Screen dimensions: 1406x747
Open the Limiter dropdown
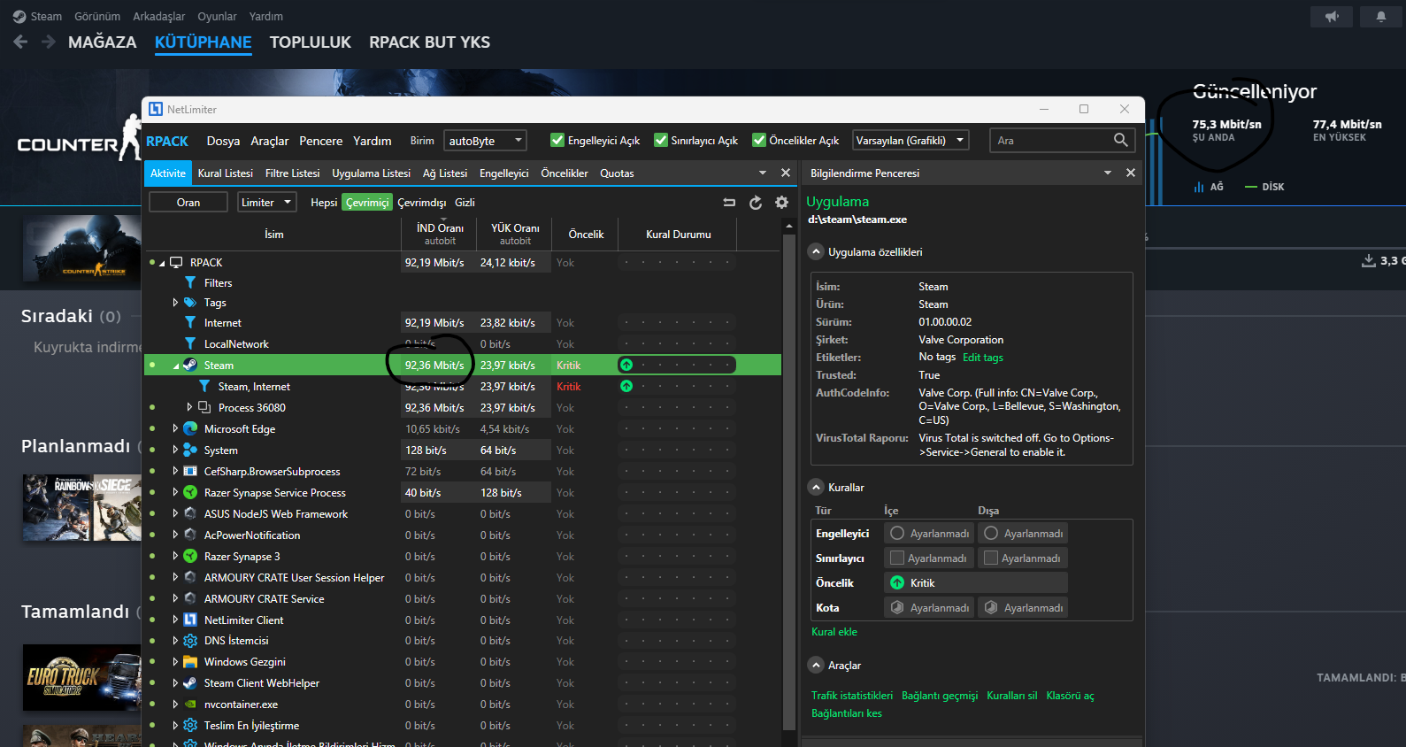tap(267, 203)
